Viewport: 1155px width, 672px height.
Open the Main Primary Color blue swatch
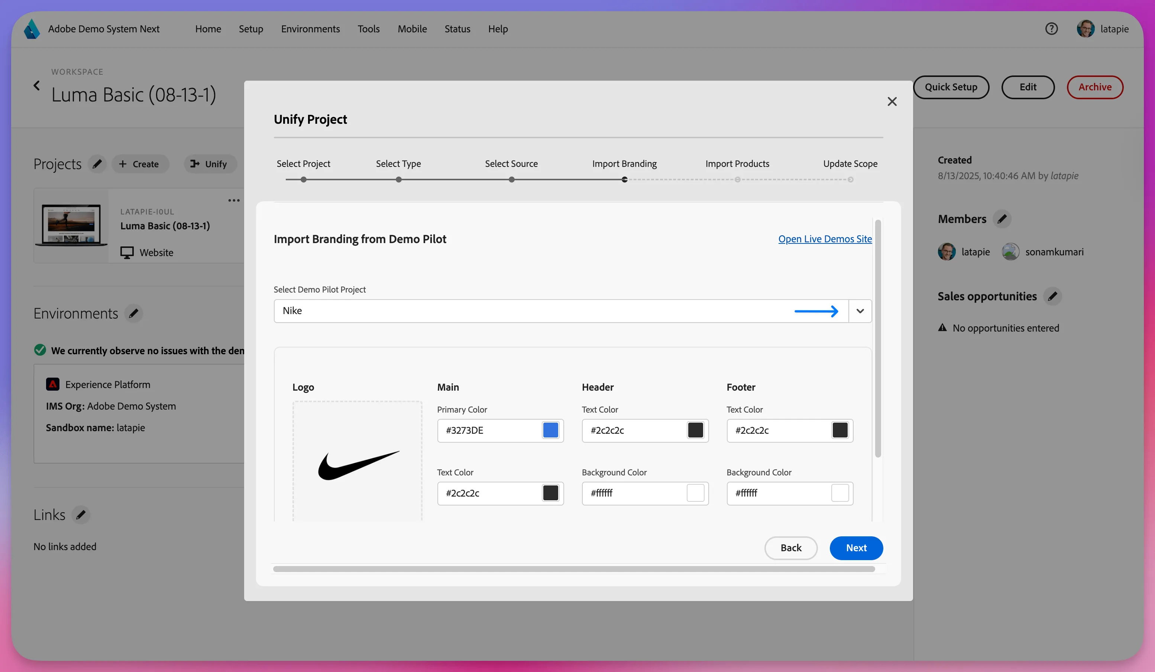click(x=550, y=430)
